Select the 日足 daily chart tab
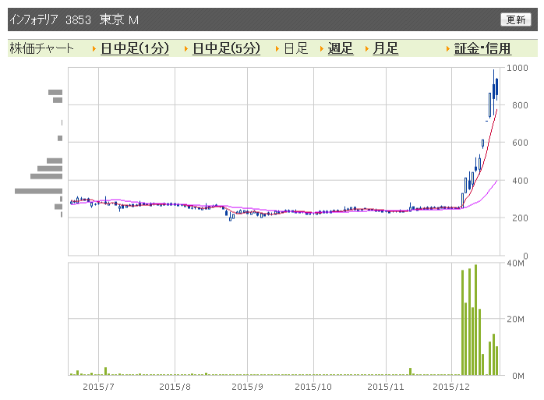This screenshot has width=544, height=400. pos(295,48)
